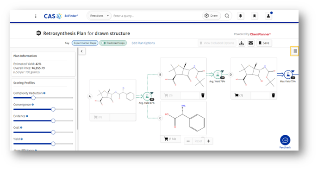The width and height of the screenshot is (318, 170).
Task: Adjust the Cost slider
Action: click(x=53, y=132)
